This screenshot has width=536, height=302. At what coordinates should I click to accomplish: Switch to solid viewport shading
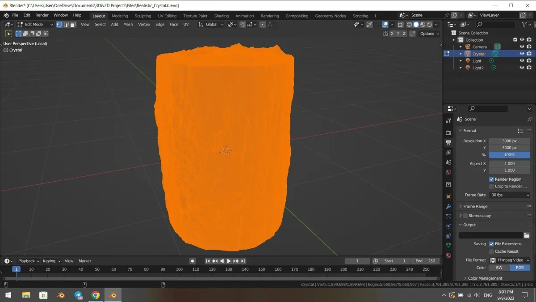416,24
